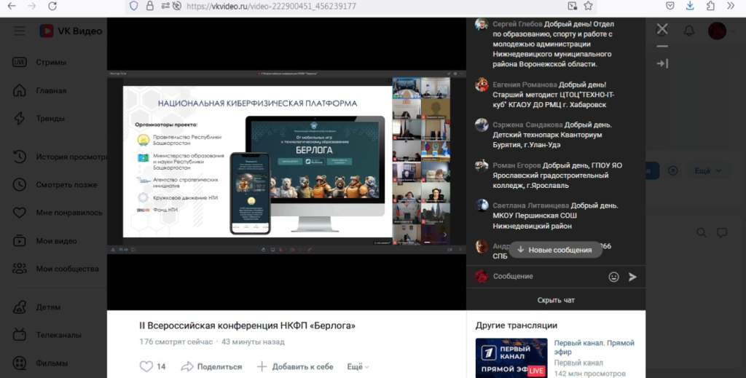
Task: Click the Сообщение chat input field
Action: [546, 277]
